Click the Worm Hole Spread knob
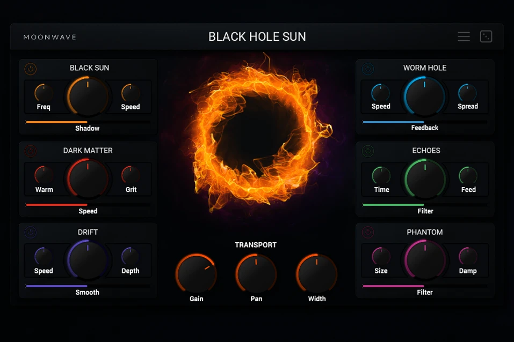 coord(467,93)
